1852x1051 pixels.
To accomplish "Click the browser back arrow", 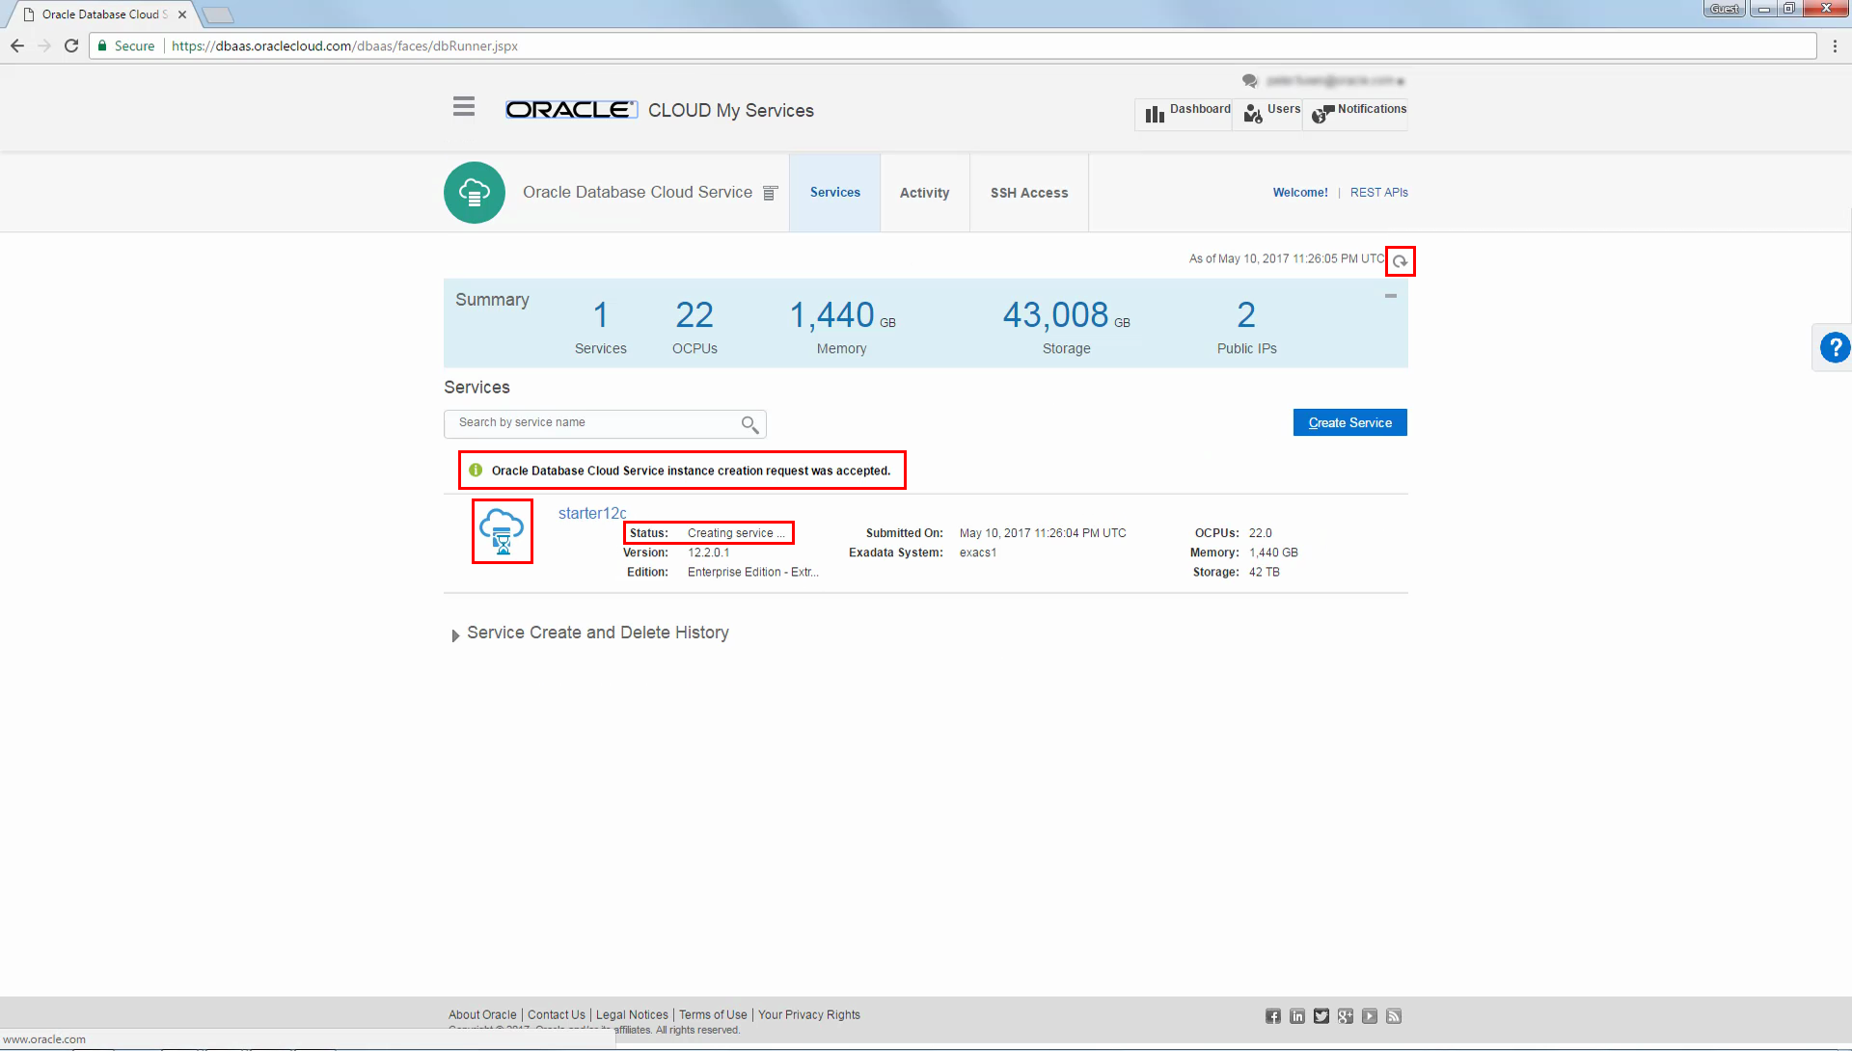I will tap(17, 46).
